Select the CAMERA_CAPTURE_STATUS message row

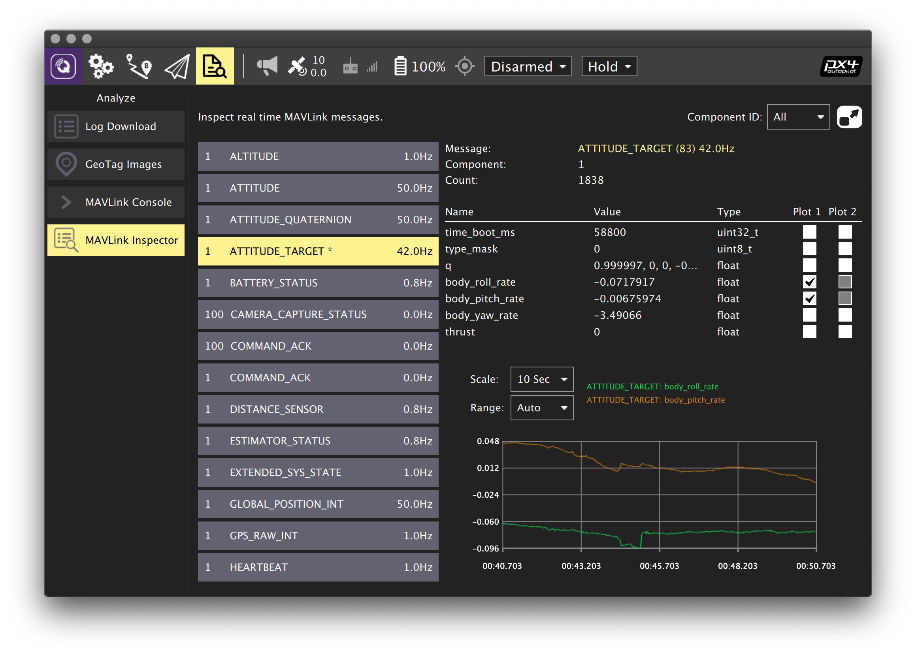point(318,314)
